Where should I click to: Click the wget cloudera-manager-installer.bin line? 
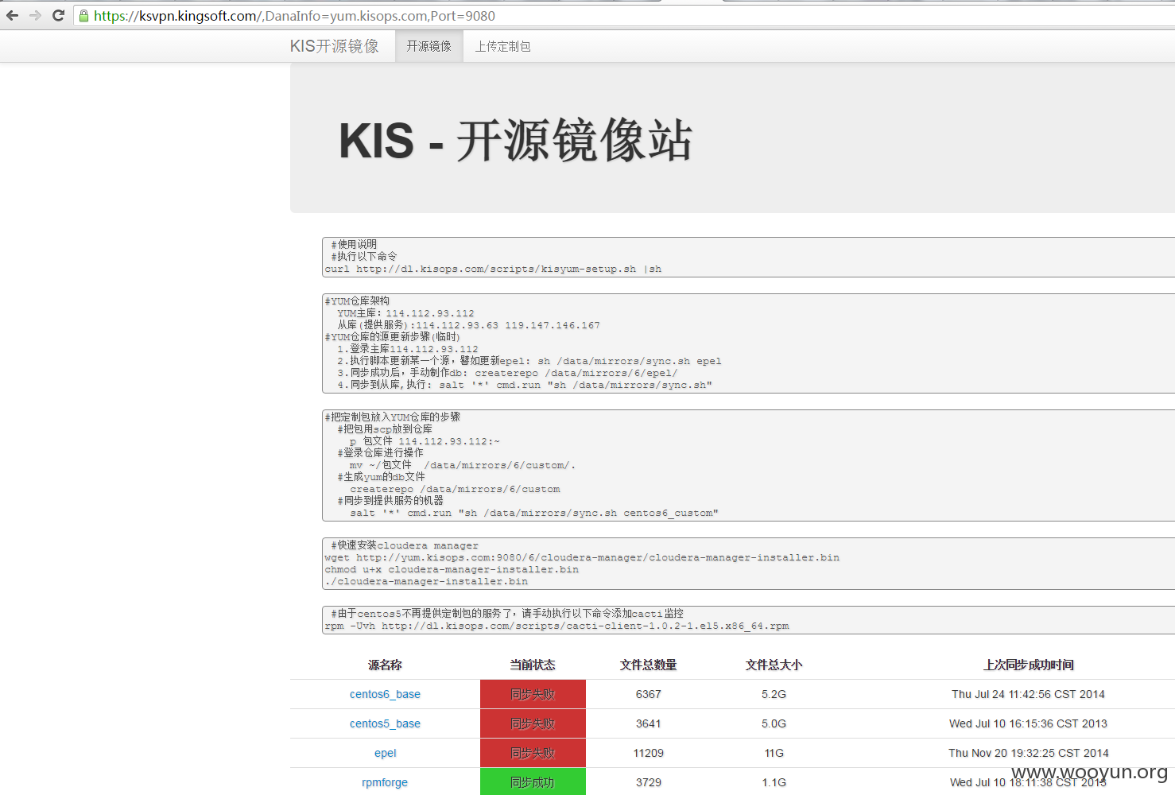pos(582,557)
